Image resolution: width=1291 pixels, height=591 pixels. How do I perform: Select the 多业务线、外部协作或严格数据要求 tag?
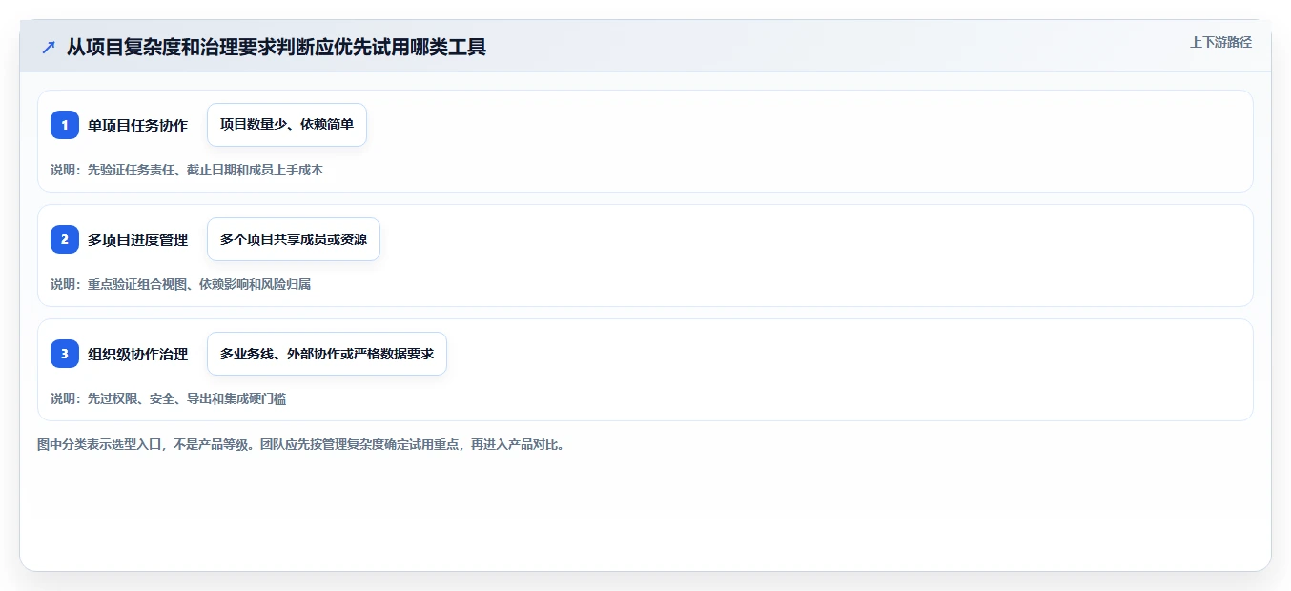[x=327, y=354]
